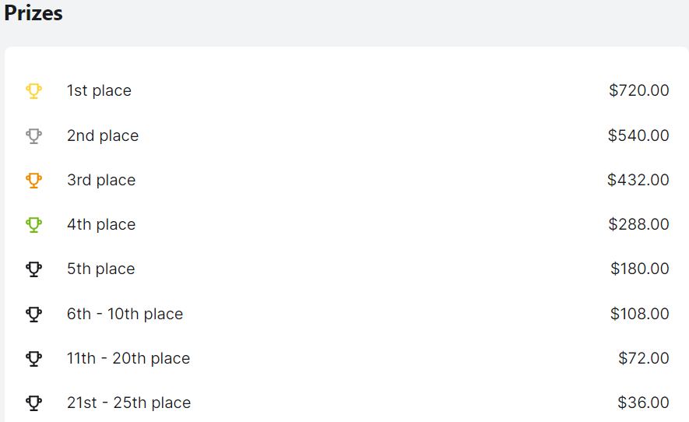Click the Prizes section heading
The image size is (689, 422).
33,12
